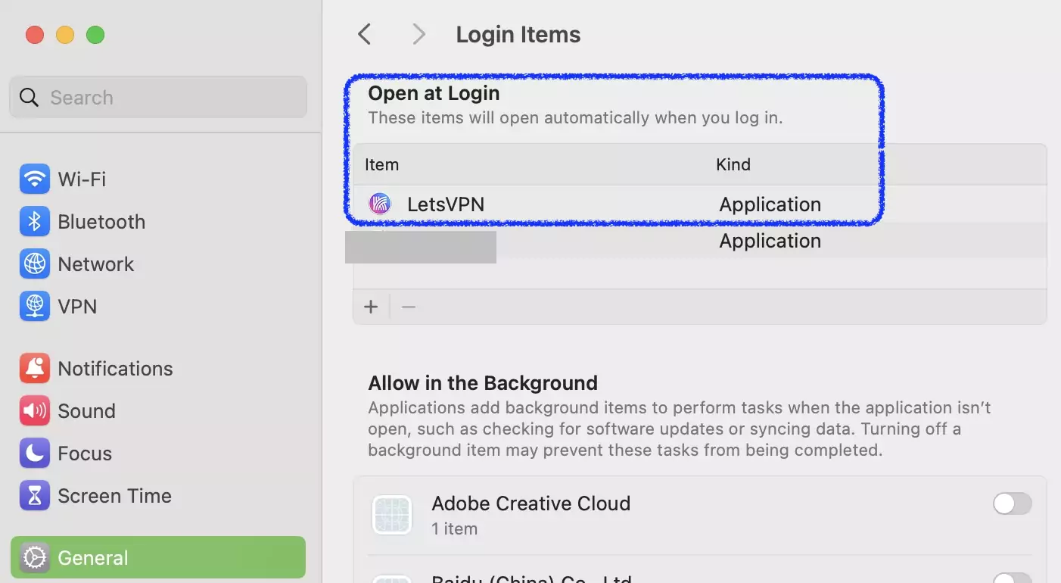This screenshot has width=1061, height=583.
Task: Click the Search field
Action: click(158, 97)
